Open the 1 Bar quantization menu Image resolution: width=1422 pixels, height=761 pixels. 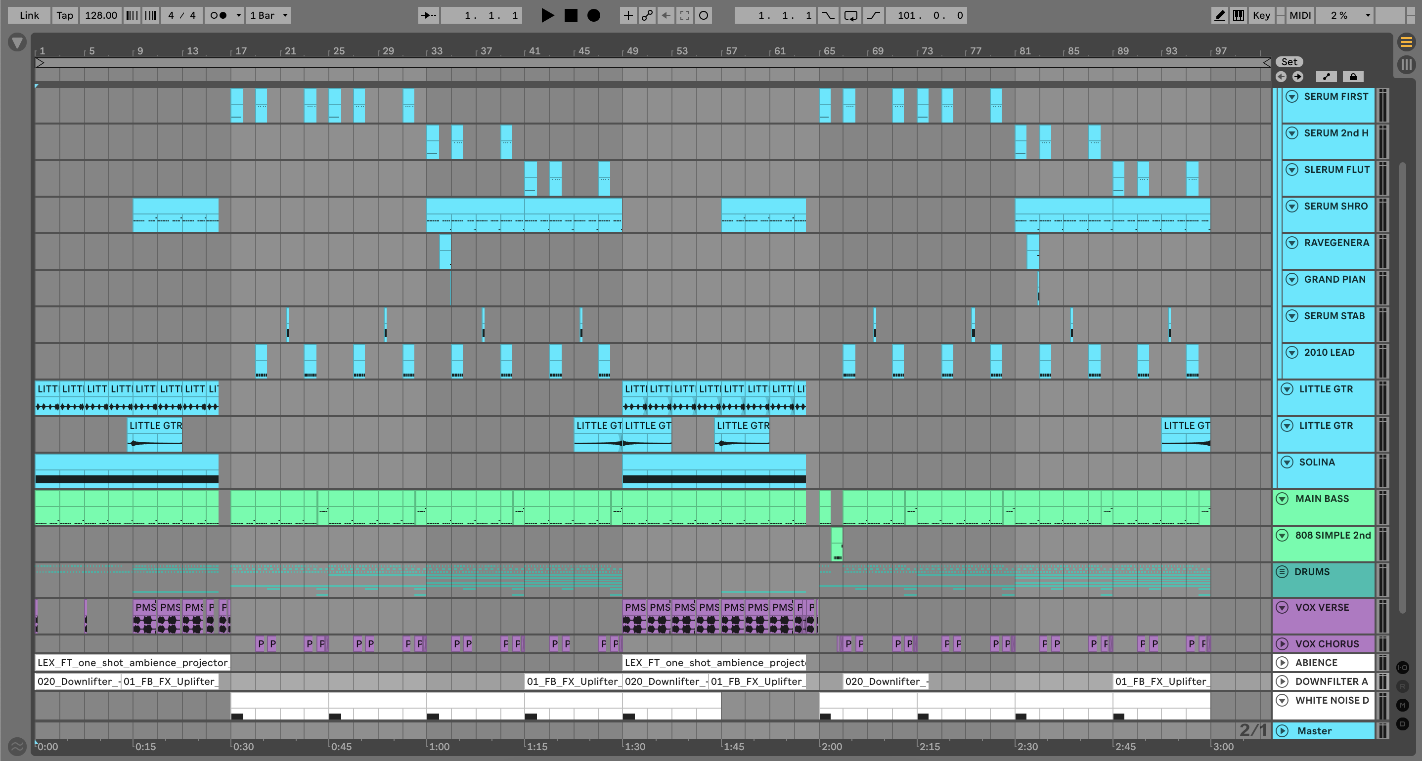[x=268, y=15]
